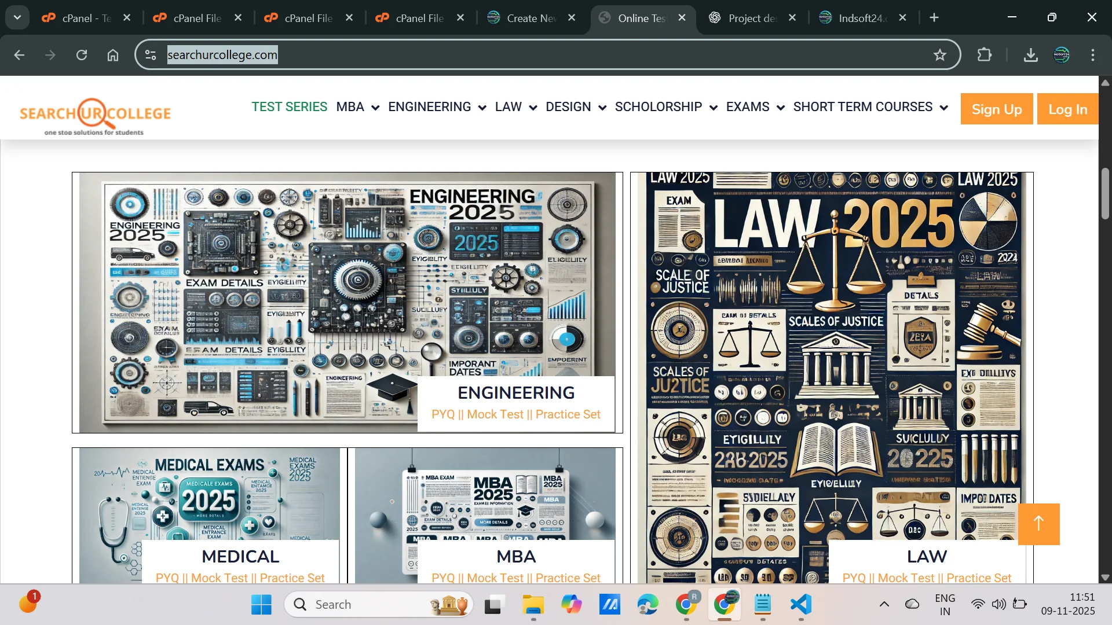The width and height of the screenshot is (1112, 625).
Task: Click the scroll-to-top orange arrow
Action: click(1038, 524)
